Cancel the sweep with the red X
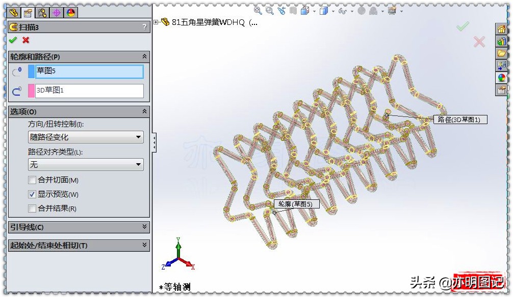 tap(25, 40)
